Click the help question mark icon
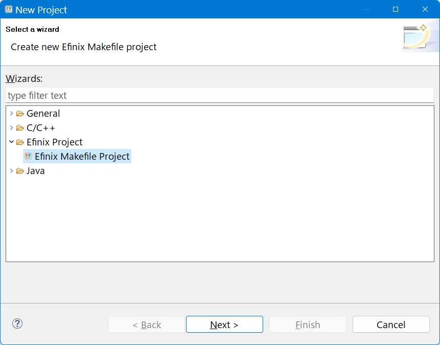The image size is (440, 345). (x=17, y=324)
